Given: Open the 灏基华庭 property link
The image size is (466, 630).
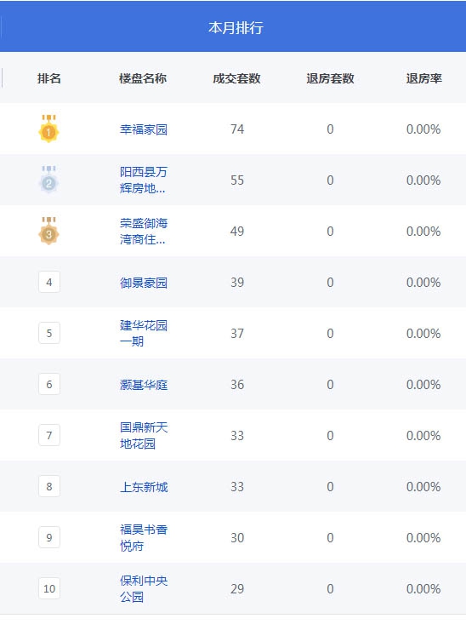Looking at the screenshot, I should (144, 385).
